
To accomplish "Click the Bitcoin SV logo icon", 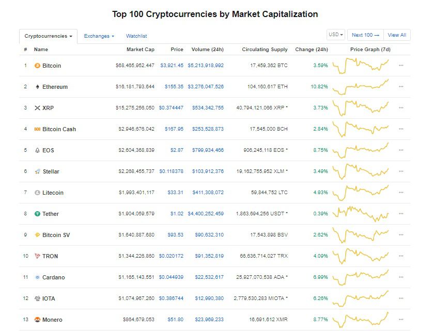I will [x=37, y=235].
